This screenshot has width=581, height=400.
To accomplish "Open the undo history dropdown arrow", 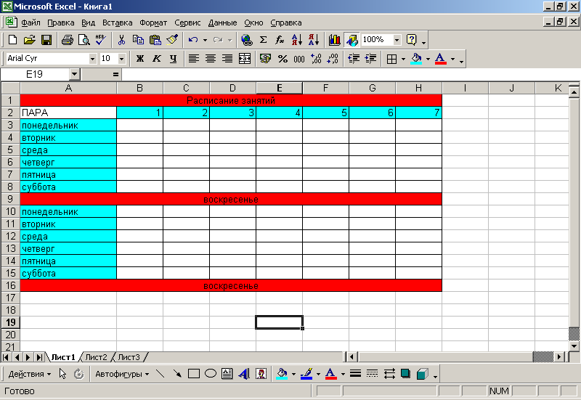I will [205, 40].
